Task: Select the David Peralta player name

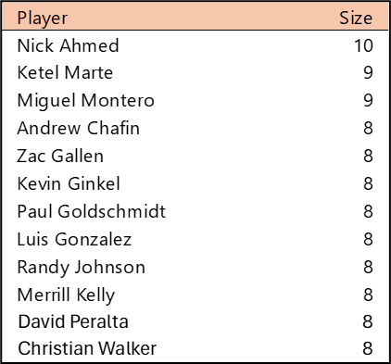Action: coord(73,321)
